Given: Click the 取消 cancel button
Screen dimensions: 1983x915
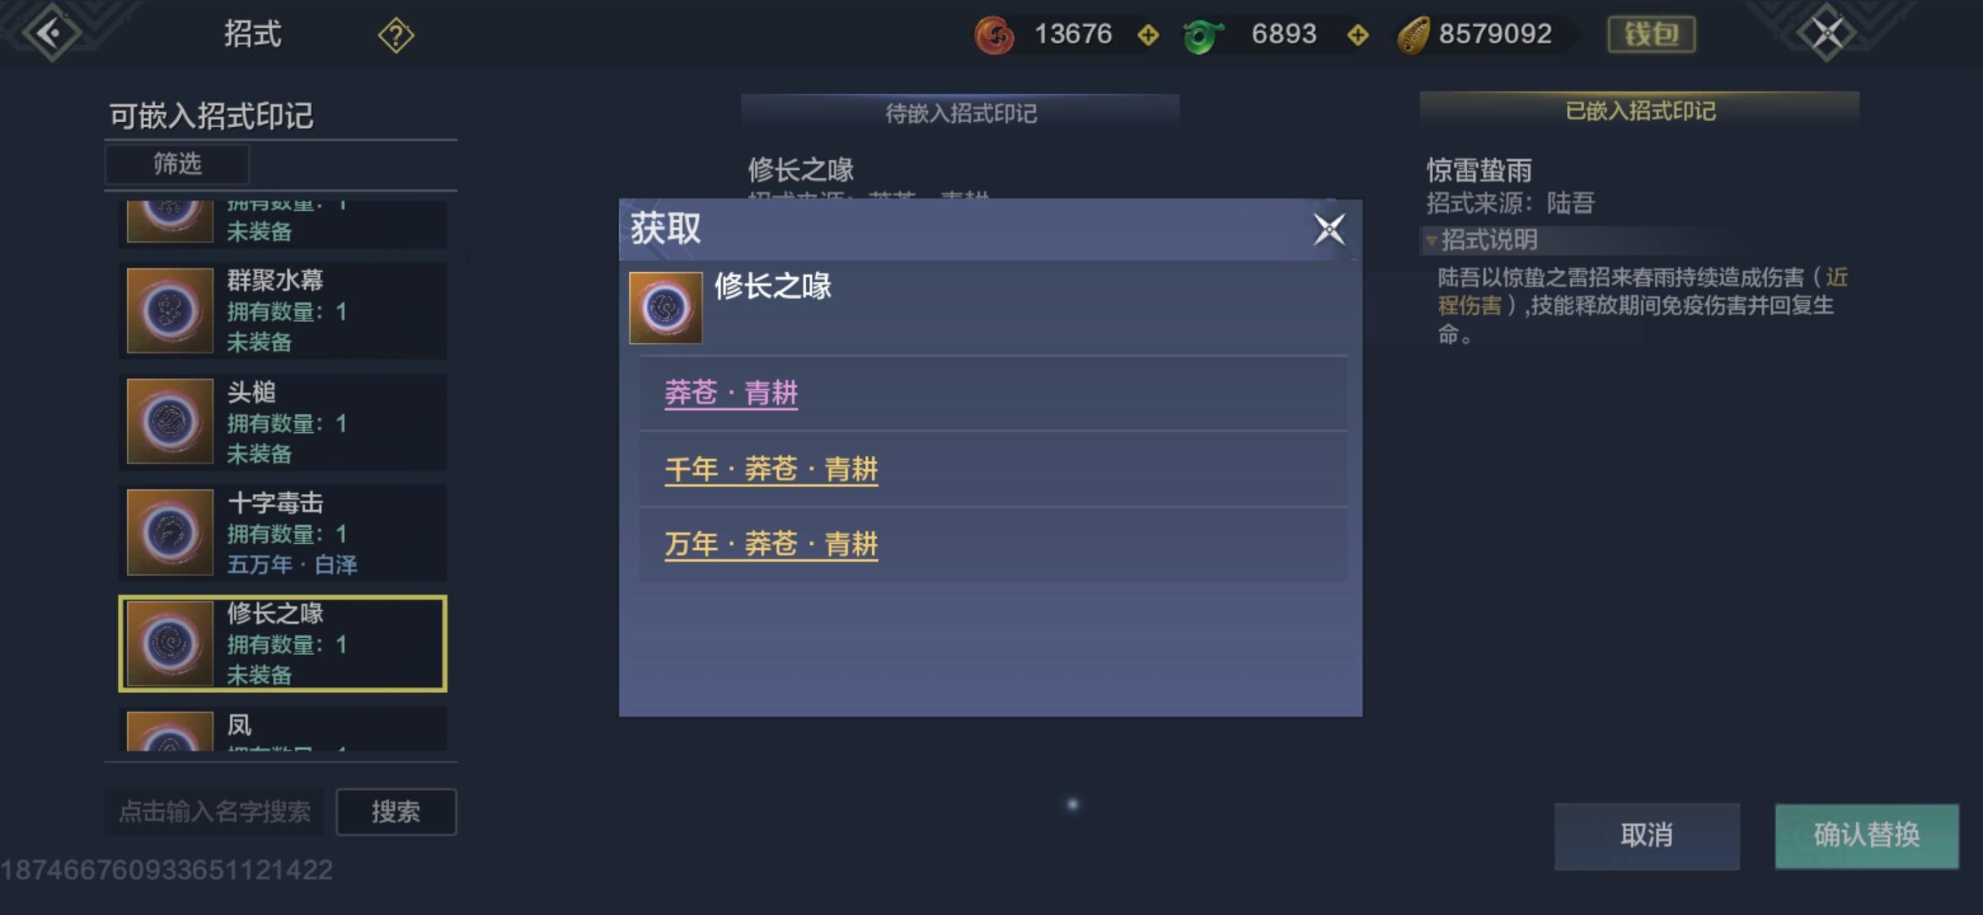Looking at the screenshot, I should pyautogui.click(x=1647, y=835).
